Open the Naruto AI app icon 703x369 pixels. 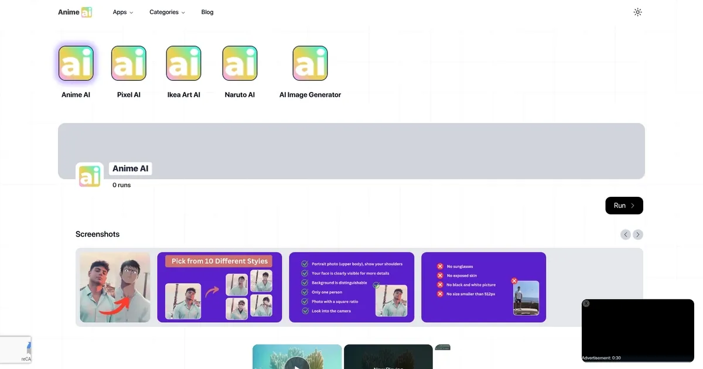coord(240,63)
